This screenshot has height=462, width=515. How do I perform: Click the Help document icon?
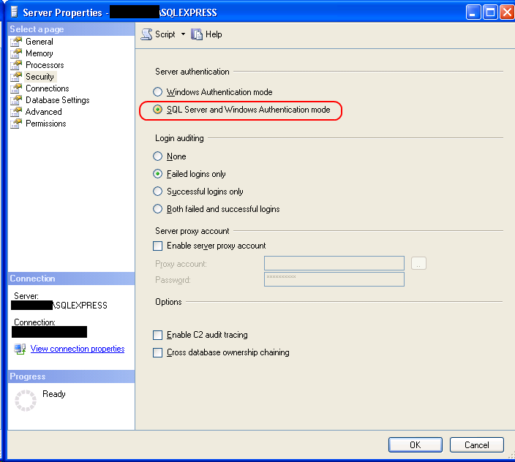(x=196, y=34)
